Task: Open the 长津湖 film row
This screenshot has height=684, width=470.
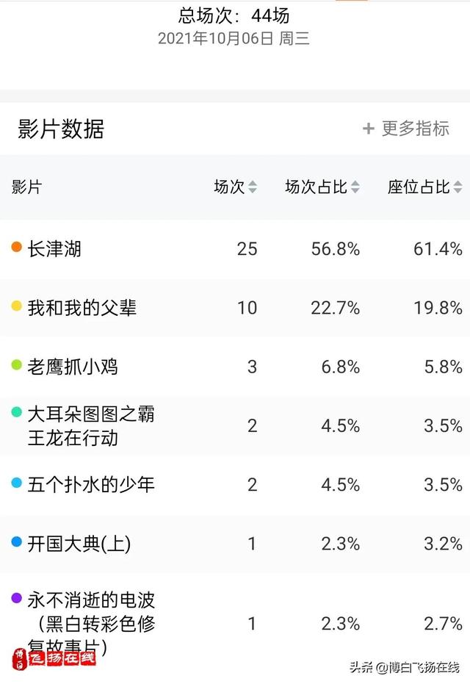Action: (x=235, y=249)
